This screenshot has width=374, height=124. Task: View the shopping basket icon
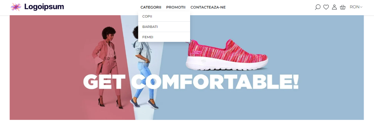click(x=343, y=7)
